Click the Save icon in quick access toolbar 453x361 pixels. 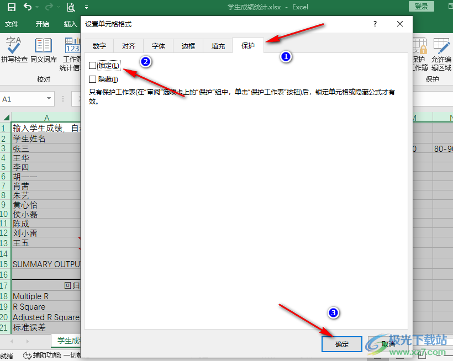pos(11,7)
